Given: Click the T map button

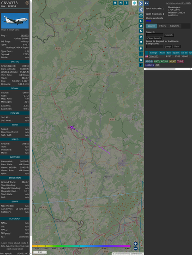Looking at the screenshot, I should coord(126,3).
